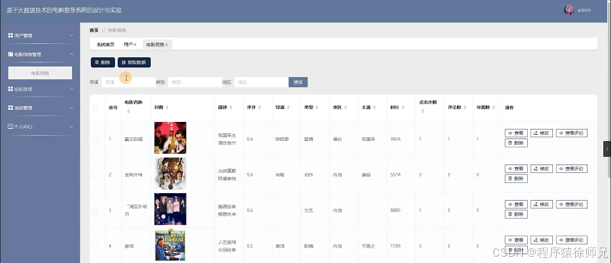
Task: Open the 霸王别姬 poster thumbnail
Action: pyautogui.click(x=170, y=137)
